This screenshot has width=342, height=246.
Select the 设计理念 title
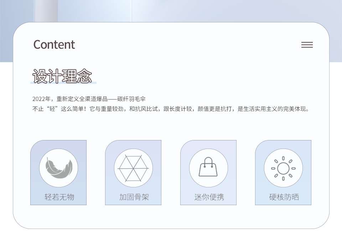click(62, 76)
